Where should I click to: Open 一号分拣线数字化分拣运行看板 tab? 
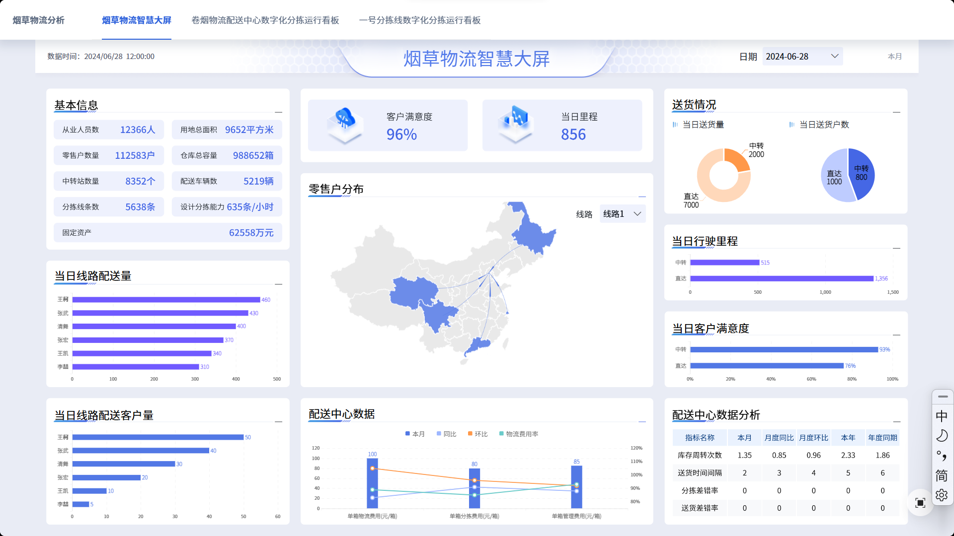(419, 20)
